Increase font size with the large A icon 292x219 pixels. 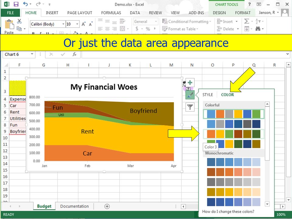click(83, 24)
